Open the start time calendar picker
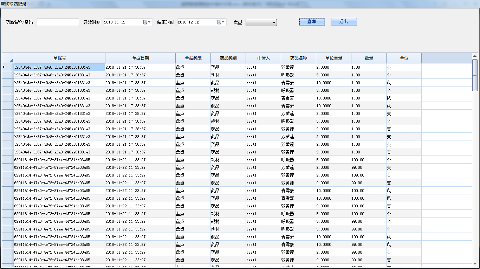Image resolution: width=480 pixels, height=269 pixels. 147,22
